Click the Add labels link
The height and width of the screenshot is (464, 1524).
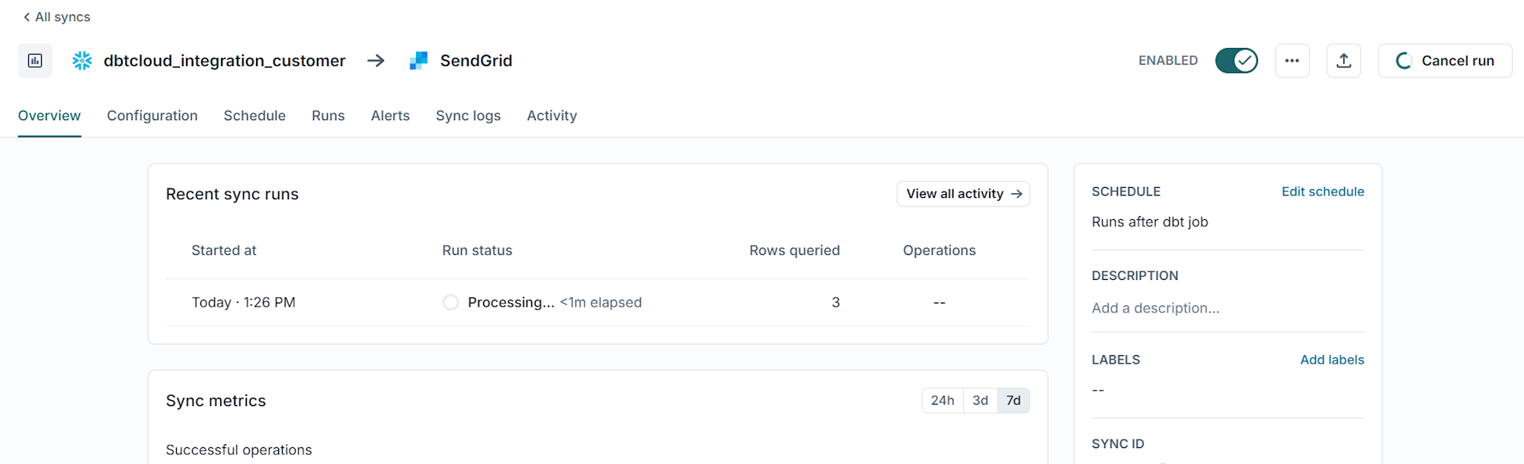tap(1332, 360)
